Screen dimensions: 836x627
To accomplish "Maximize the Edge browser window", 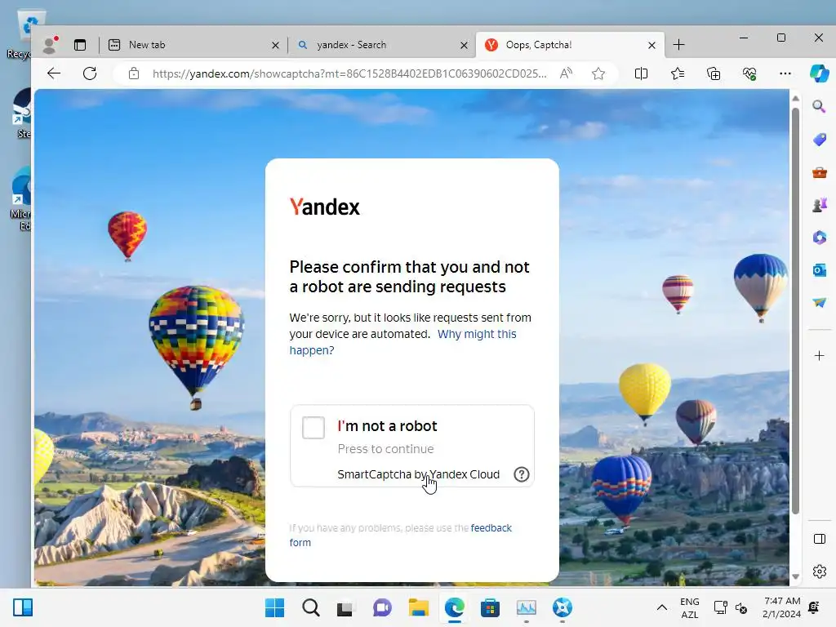I will click(781, 38).
